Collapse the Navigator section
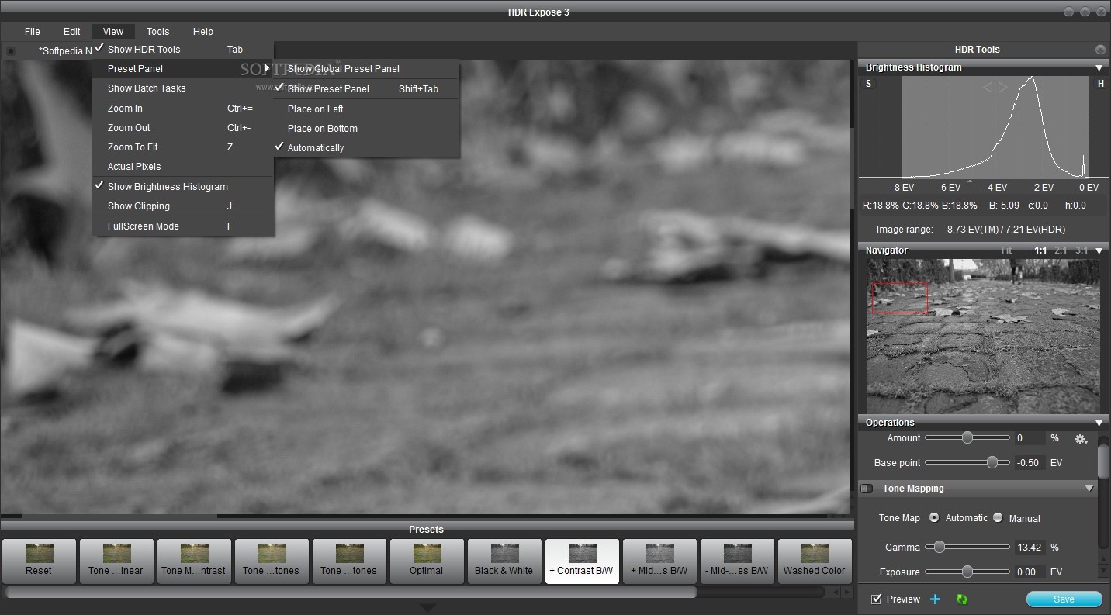The image size is (1111, 615). tap(1099, 251)
